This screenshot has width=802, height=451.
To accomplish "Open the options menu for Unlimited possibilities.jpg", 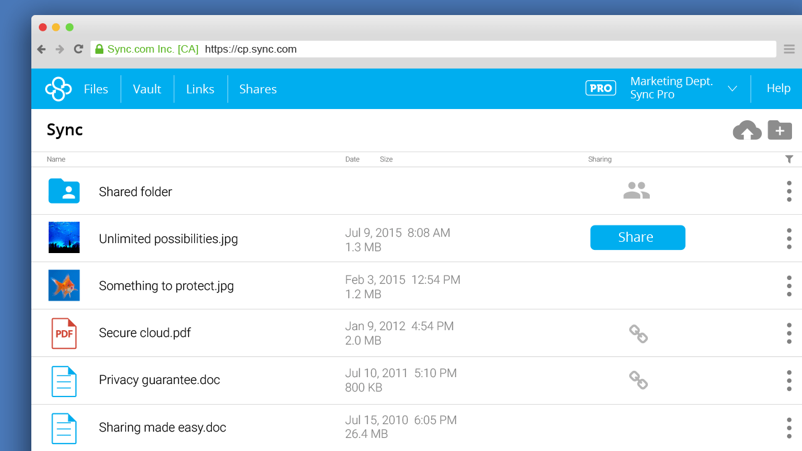I will (789, 239).
